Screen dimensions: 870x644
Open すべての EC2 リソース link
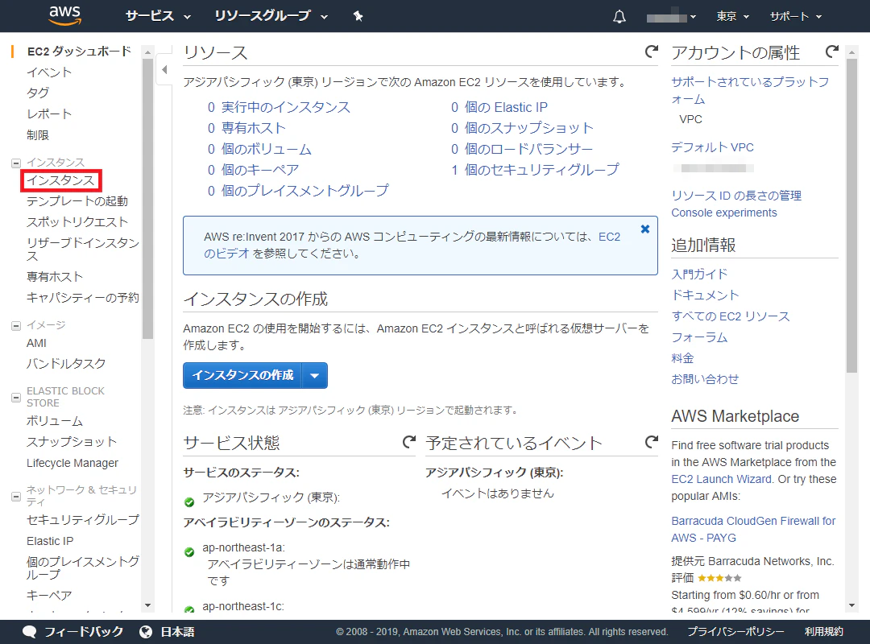point(730,316)
